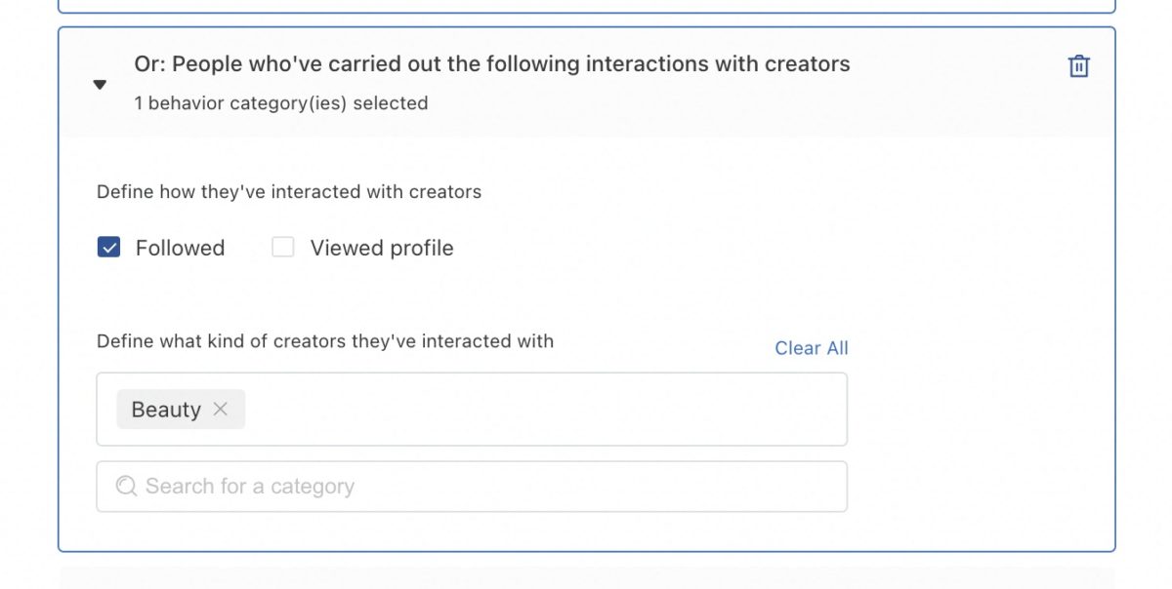The width and height of the screenshot is (1172, 589).
Task: Click the Clear All link
Action: [811, 348]
